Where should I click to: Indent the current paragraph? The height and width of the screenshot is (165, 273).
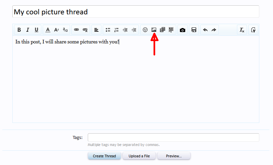point(134,30)
